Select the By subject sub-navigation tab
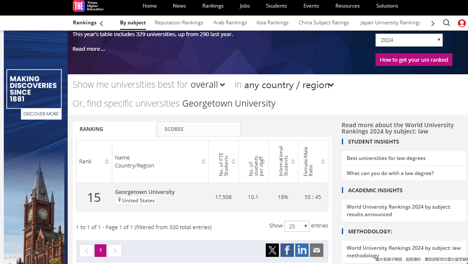 [x=133, y=23]
